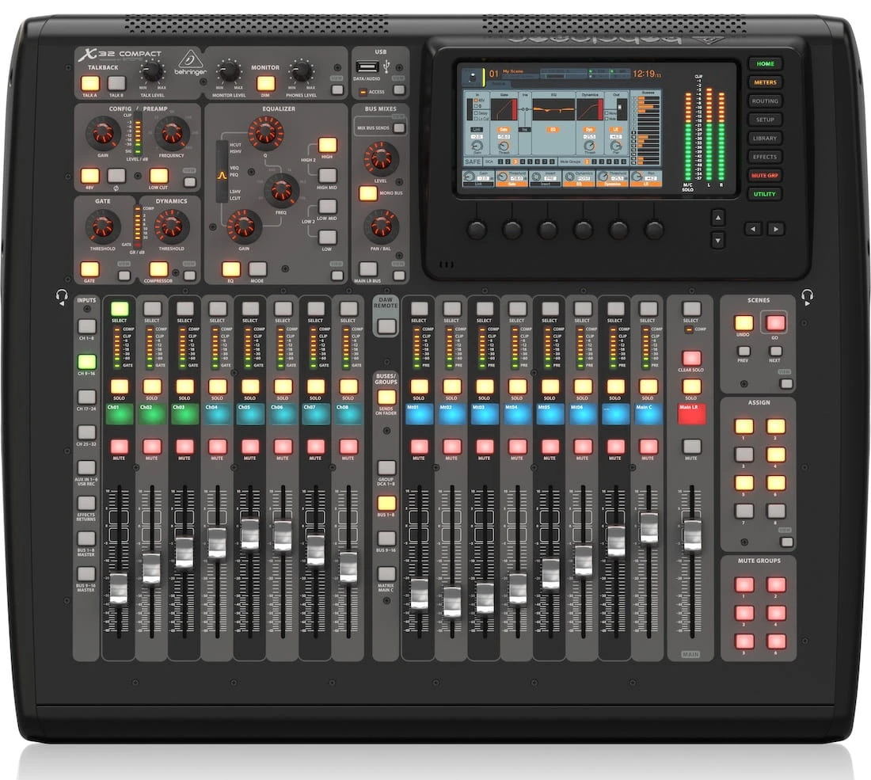Select the CH 17-24 input layer

(86, 398)
